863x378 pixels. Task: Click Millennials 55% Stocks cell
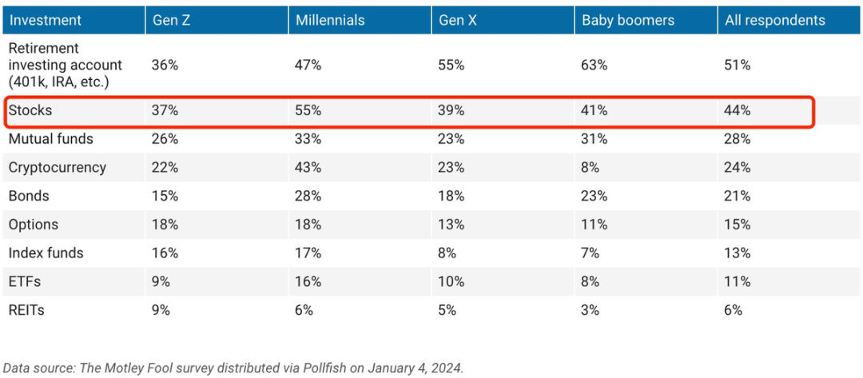point(308,110)
